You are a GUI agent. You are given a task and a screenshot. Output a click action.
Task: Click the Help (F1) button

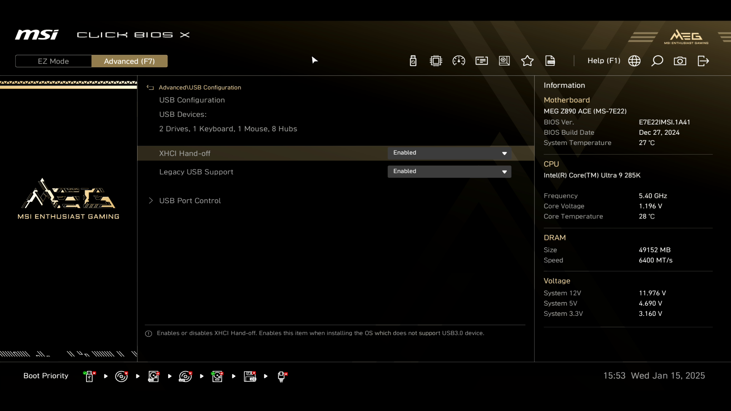[x=603, y=61]
